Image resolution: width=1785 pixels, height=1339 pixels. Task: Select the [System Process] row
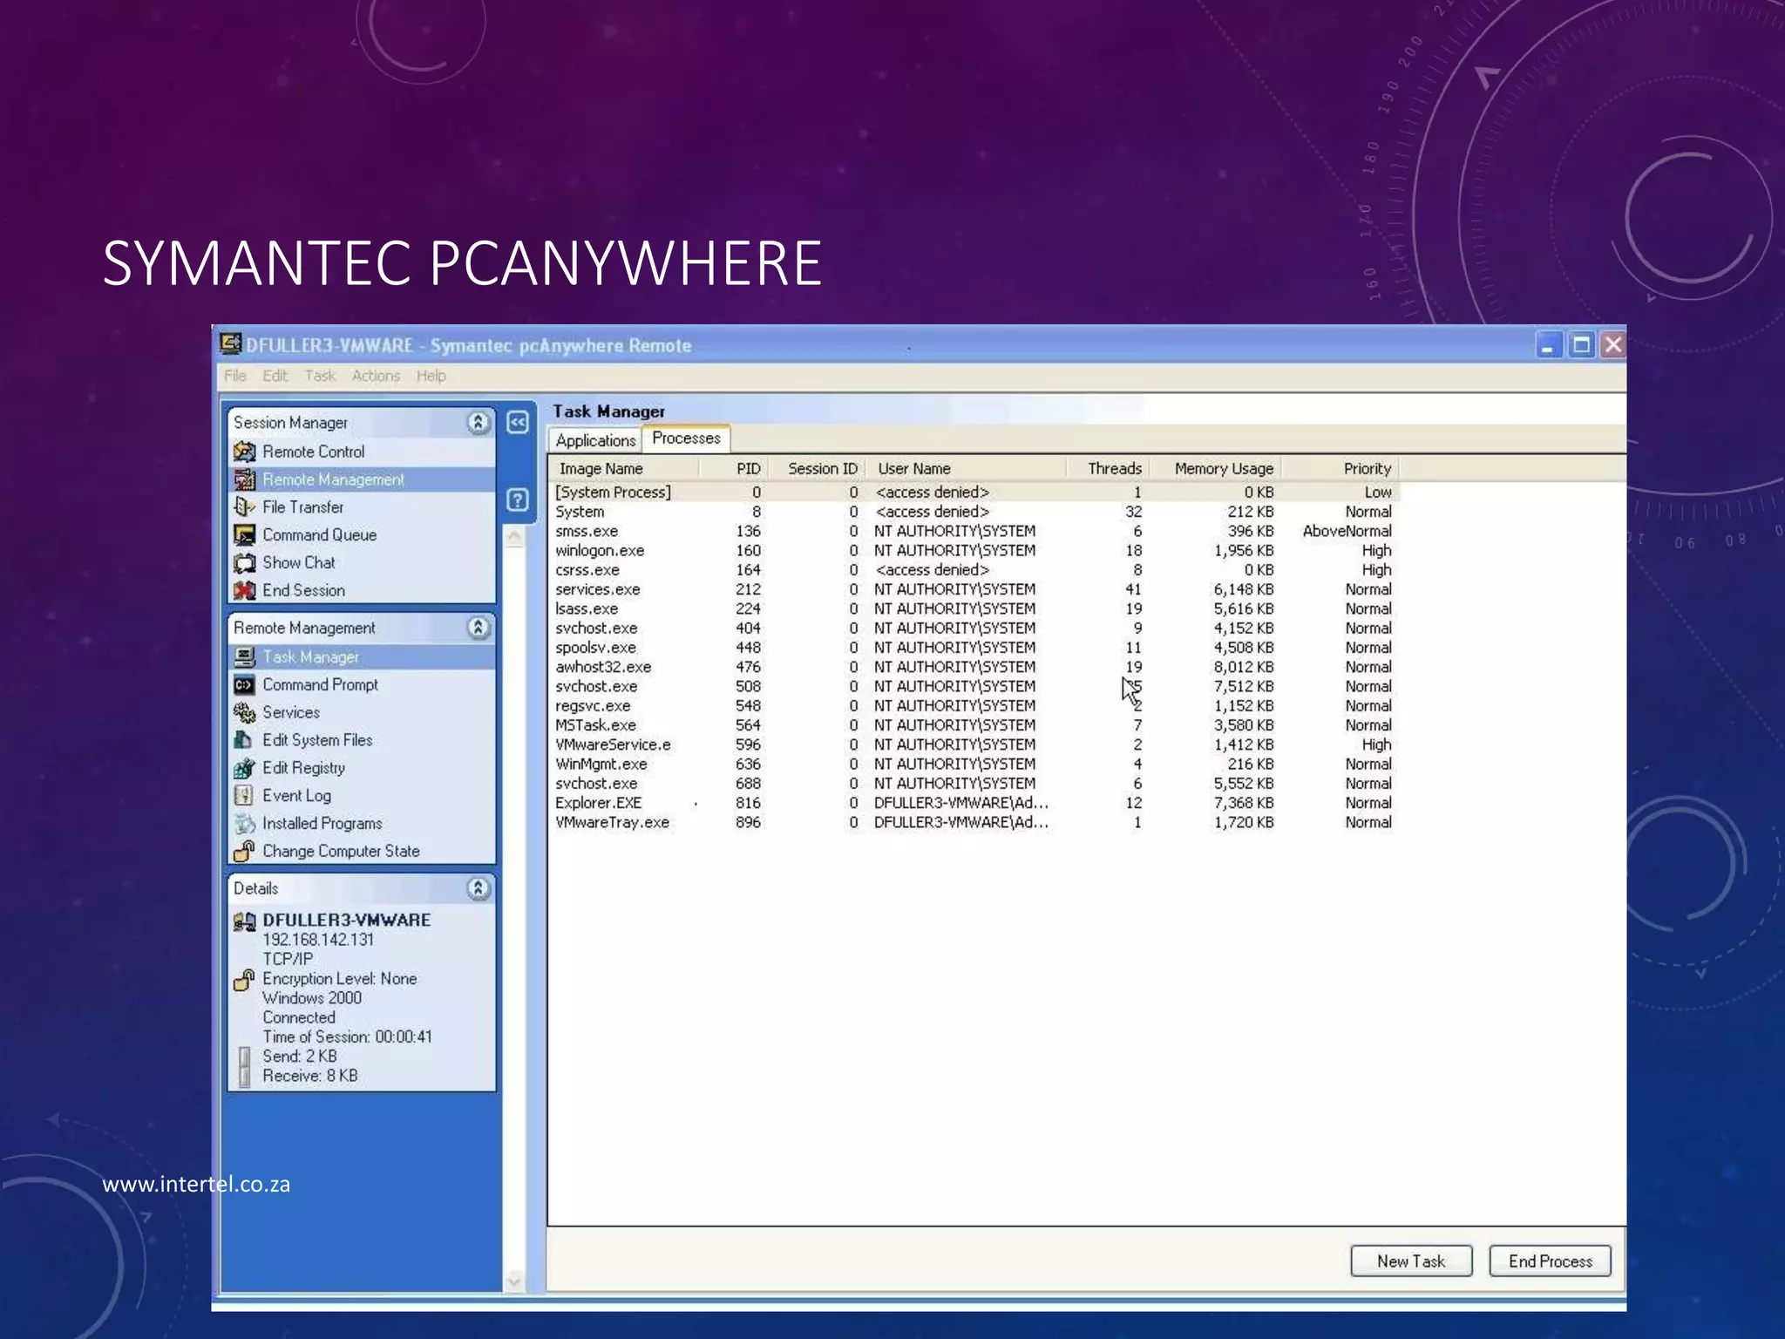974,492
